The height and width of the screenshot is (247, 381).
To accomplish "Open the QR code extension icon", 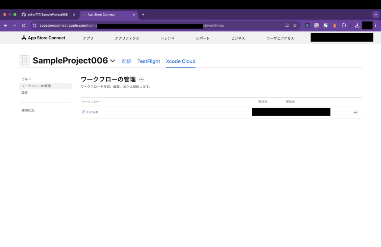I will pyautogui.click(x=316, y=25).
